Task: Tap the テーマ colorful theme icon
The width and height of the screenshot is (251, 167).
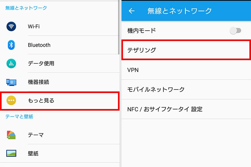Action: (x=11, y=135)
